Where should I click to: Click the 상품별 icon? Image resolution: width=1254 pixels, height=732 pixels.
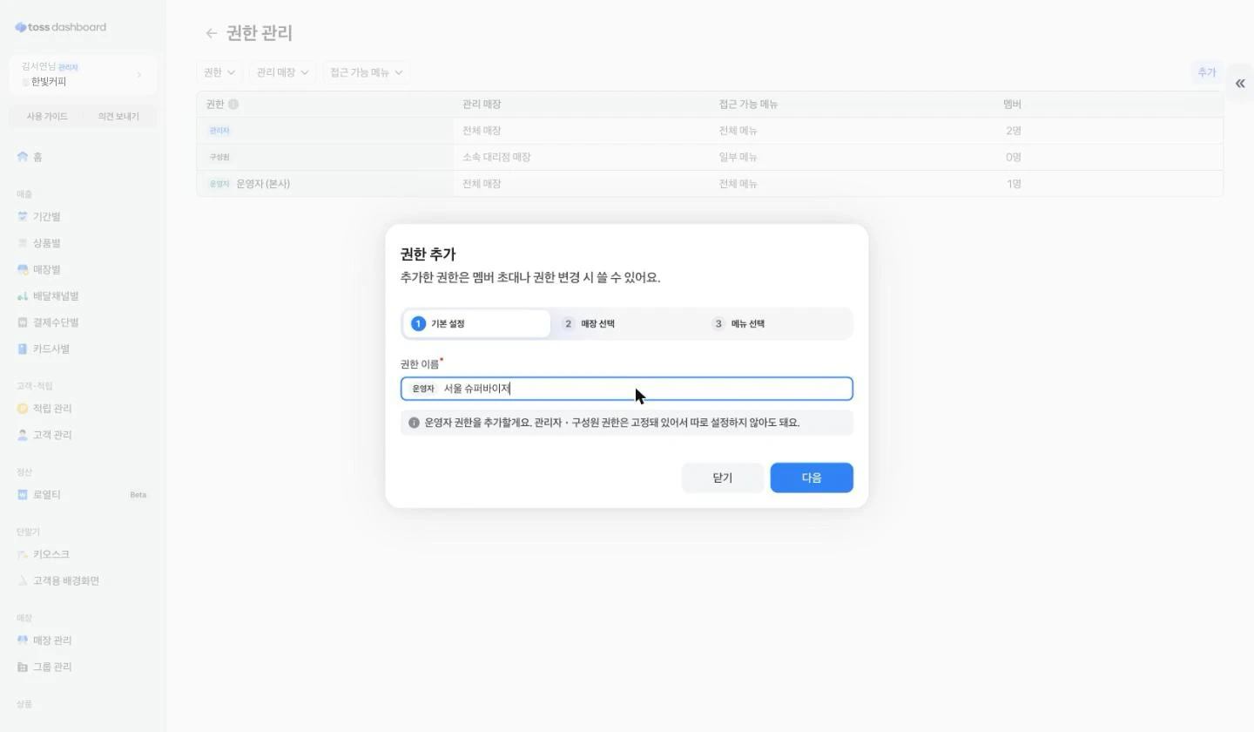coord(23,243)
